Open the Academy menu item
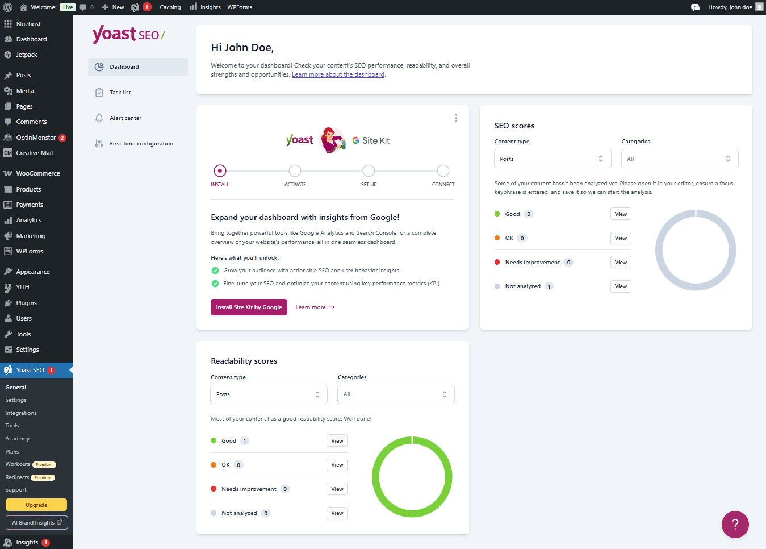This screenshot has width=766, height=549. [x=18, y=438]
